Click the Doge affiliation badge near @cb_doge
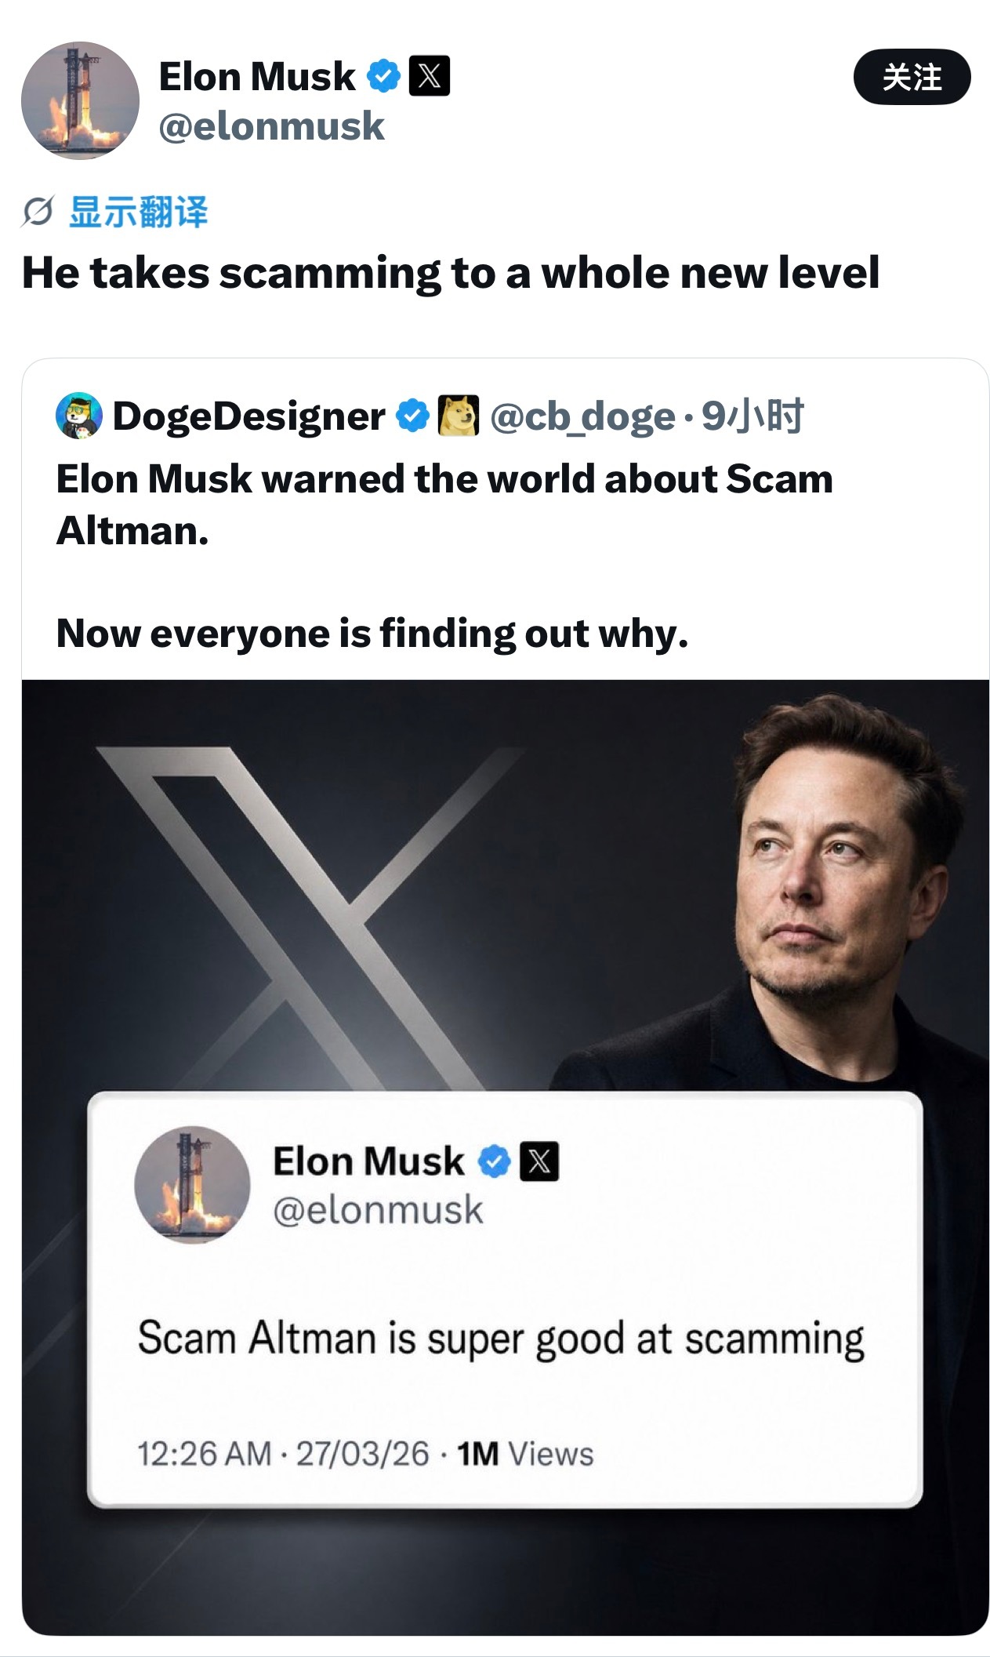This screenshot has width=990, height=1657. point(459,416)
